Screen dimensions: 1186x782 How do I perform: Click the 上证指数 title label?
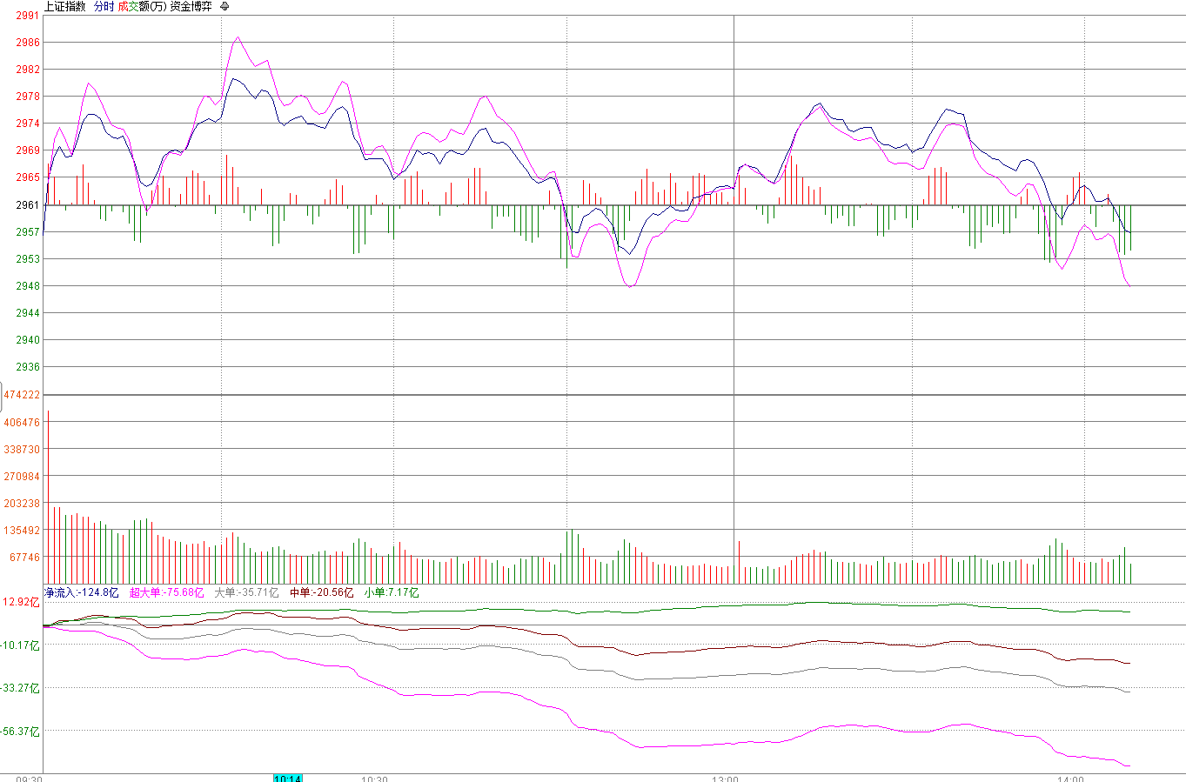click(65, 6)
